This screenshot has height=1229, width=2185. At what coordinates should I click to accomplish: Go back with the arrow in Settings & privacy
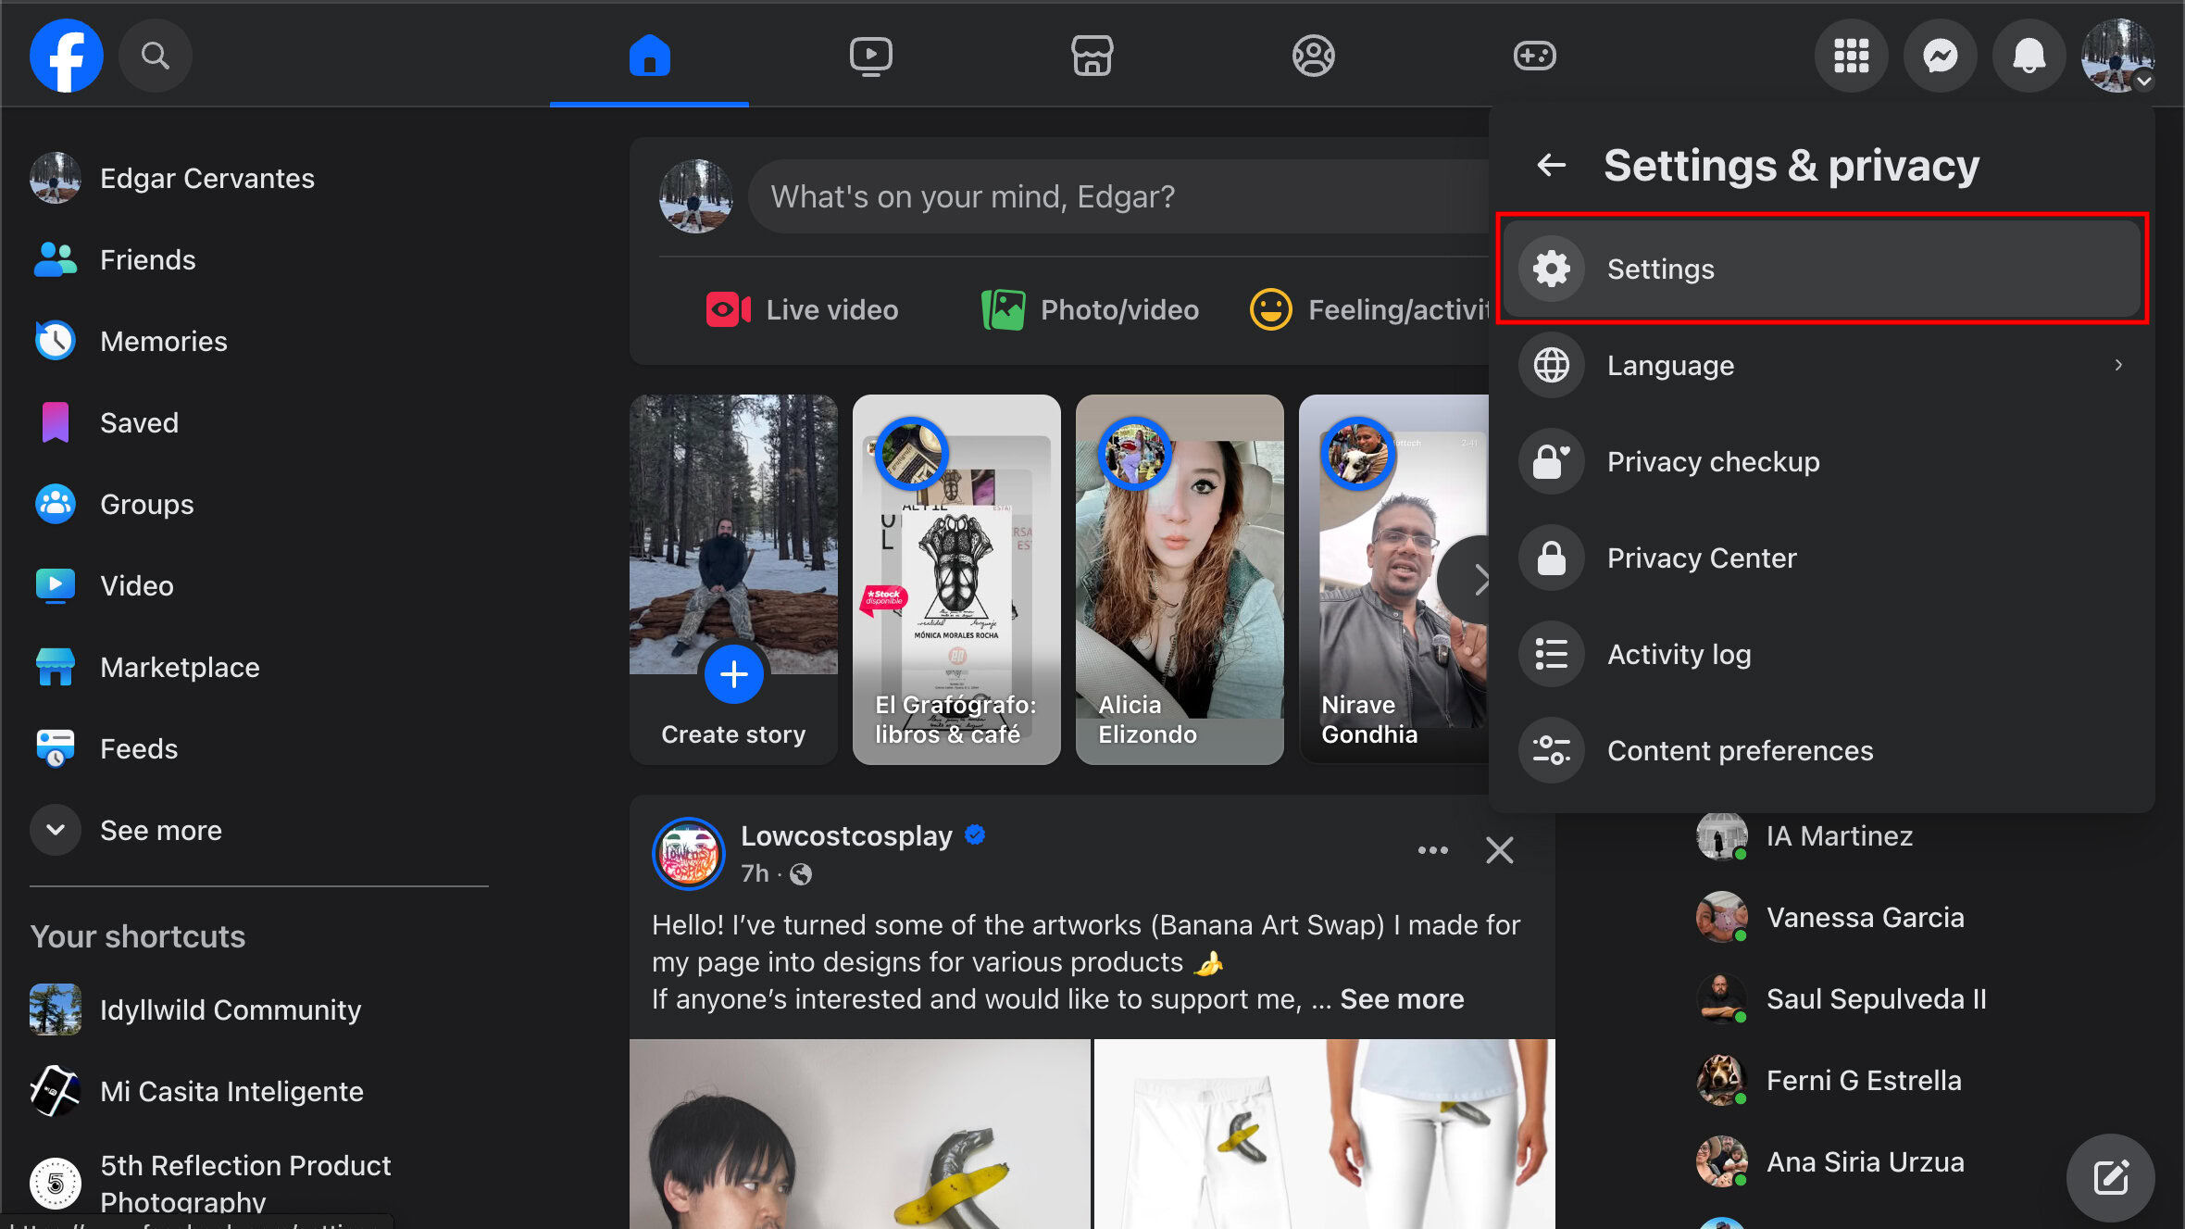1552,165
